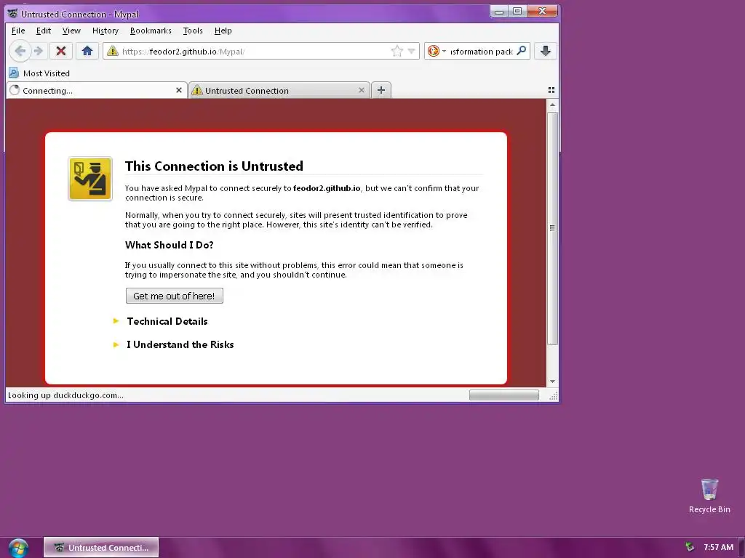
Task: Click the Show desktop strip on the taskbar
Action: tap(741, 548)
